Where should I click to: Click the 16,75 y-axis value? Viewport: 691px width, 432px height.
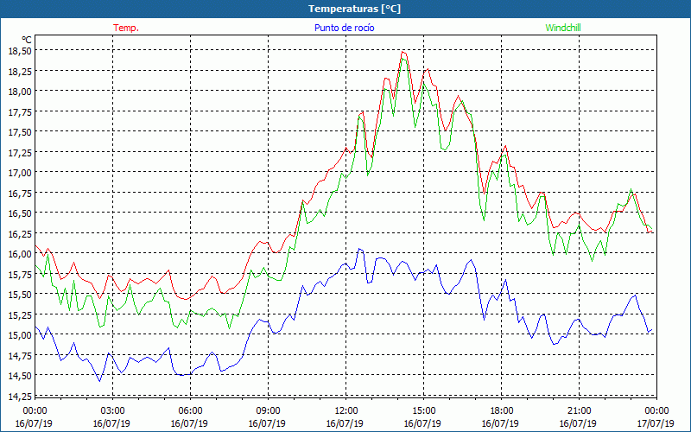pyautogui.click(x=20, y=193)
